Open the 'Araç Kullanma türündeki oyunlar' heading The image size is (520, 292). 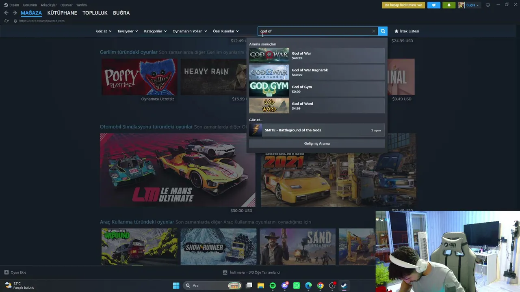[x=137, y=222]
